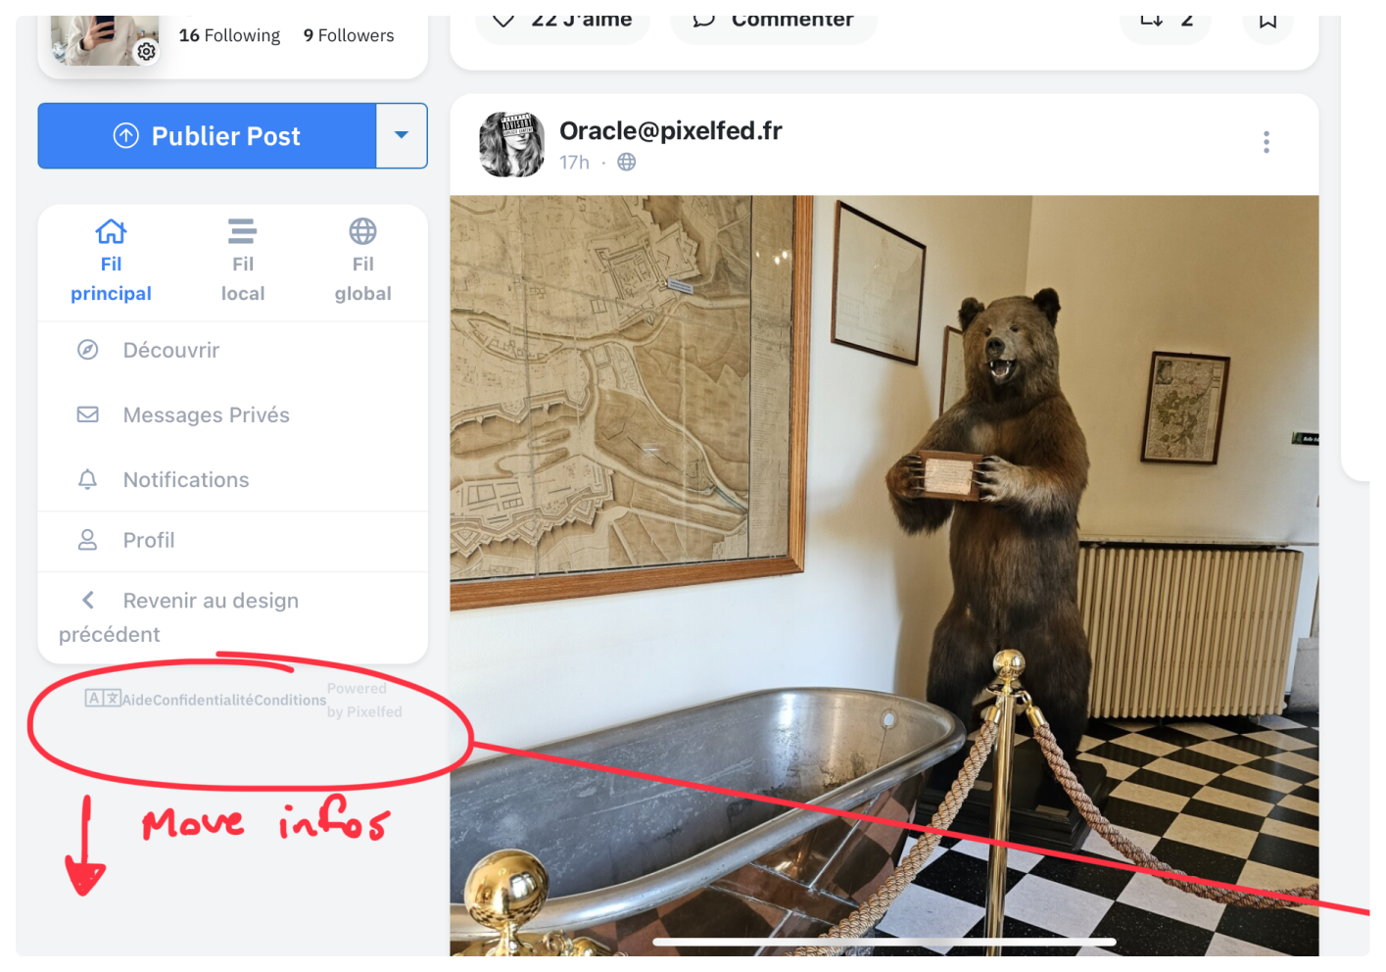
Task: Open Messages Privés from the sidebar
Action: pyautogui.click(x=206, y=414)
